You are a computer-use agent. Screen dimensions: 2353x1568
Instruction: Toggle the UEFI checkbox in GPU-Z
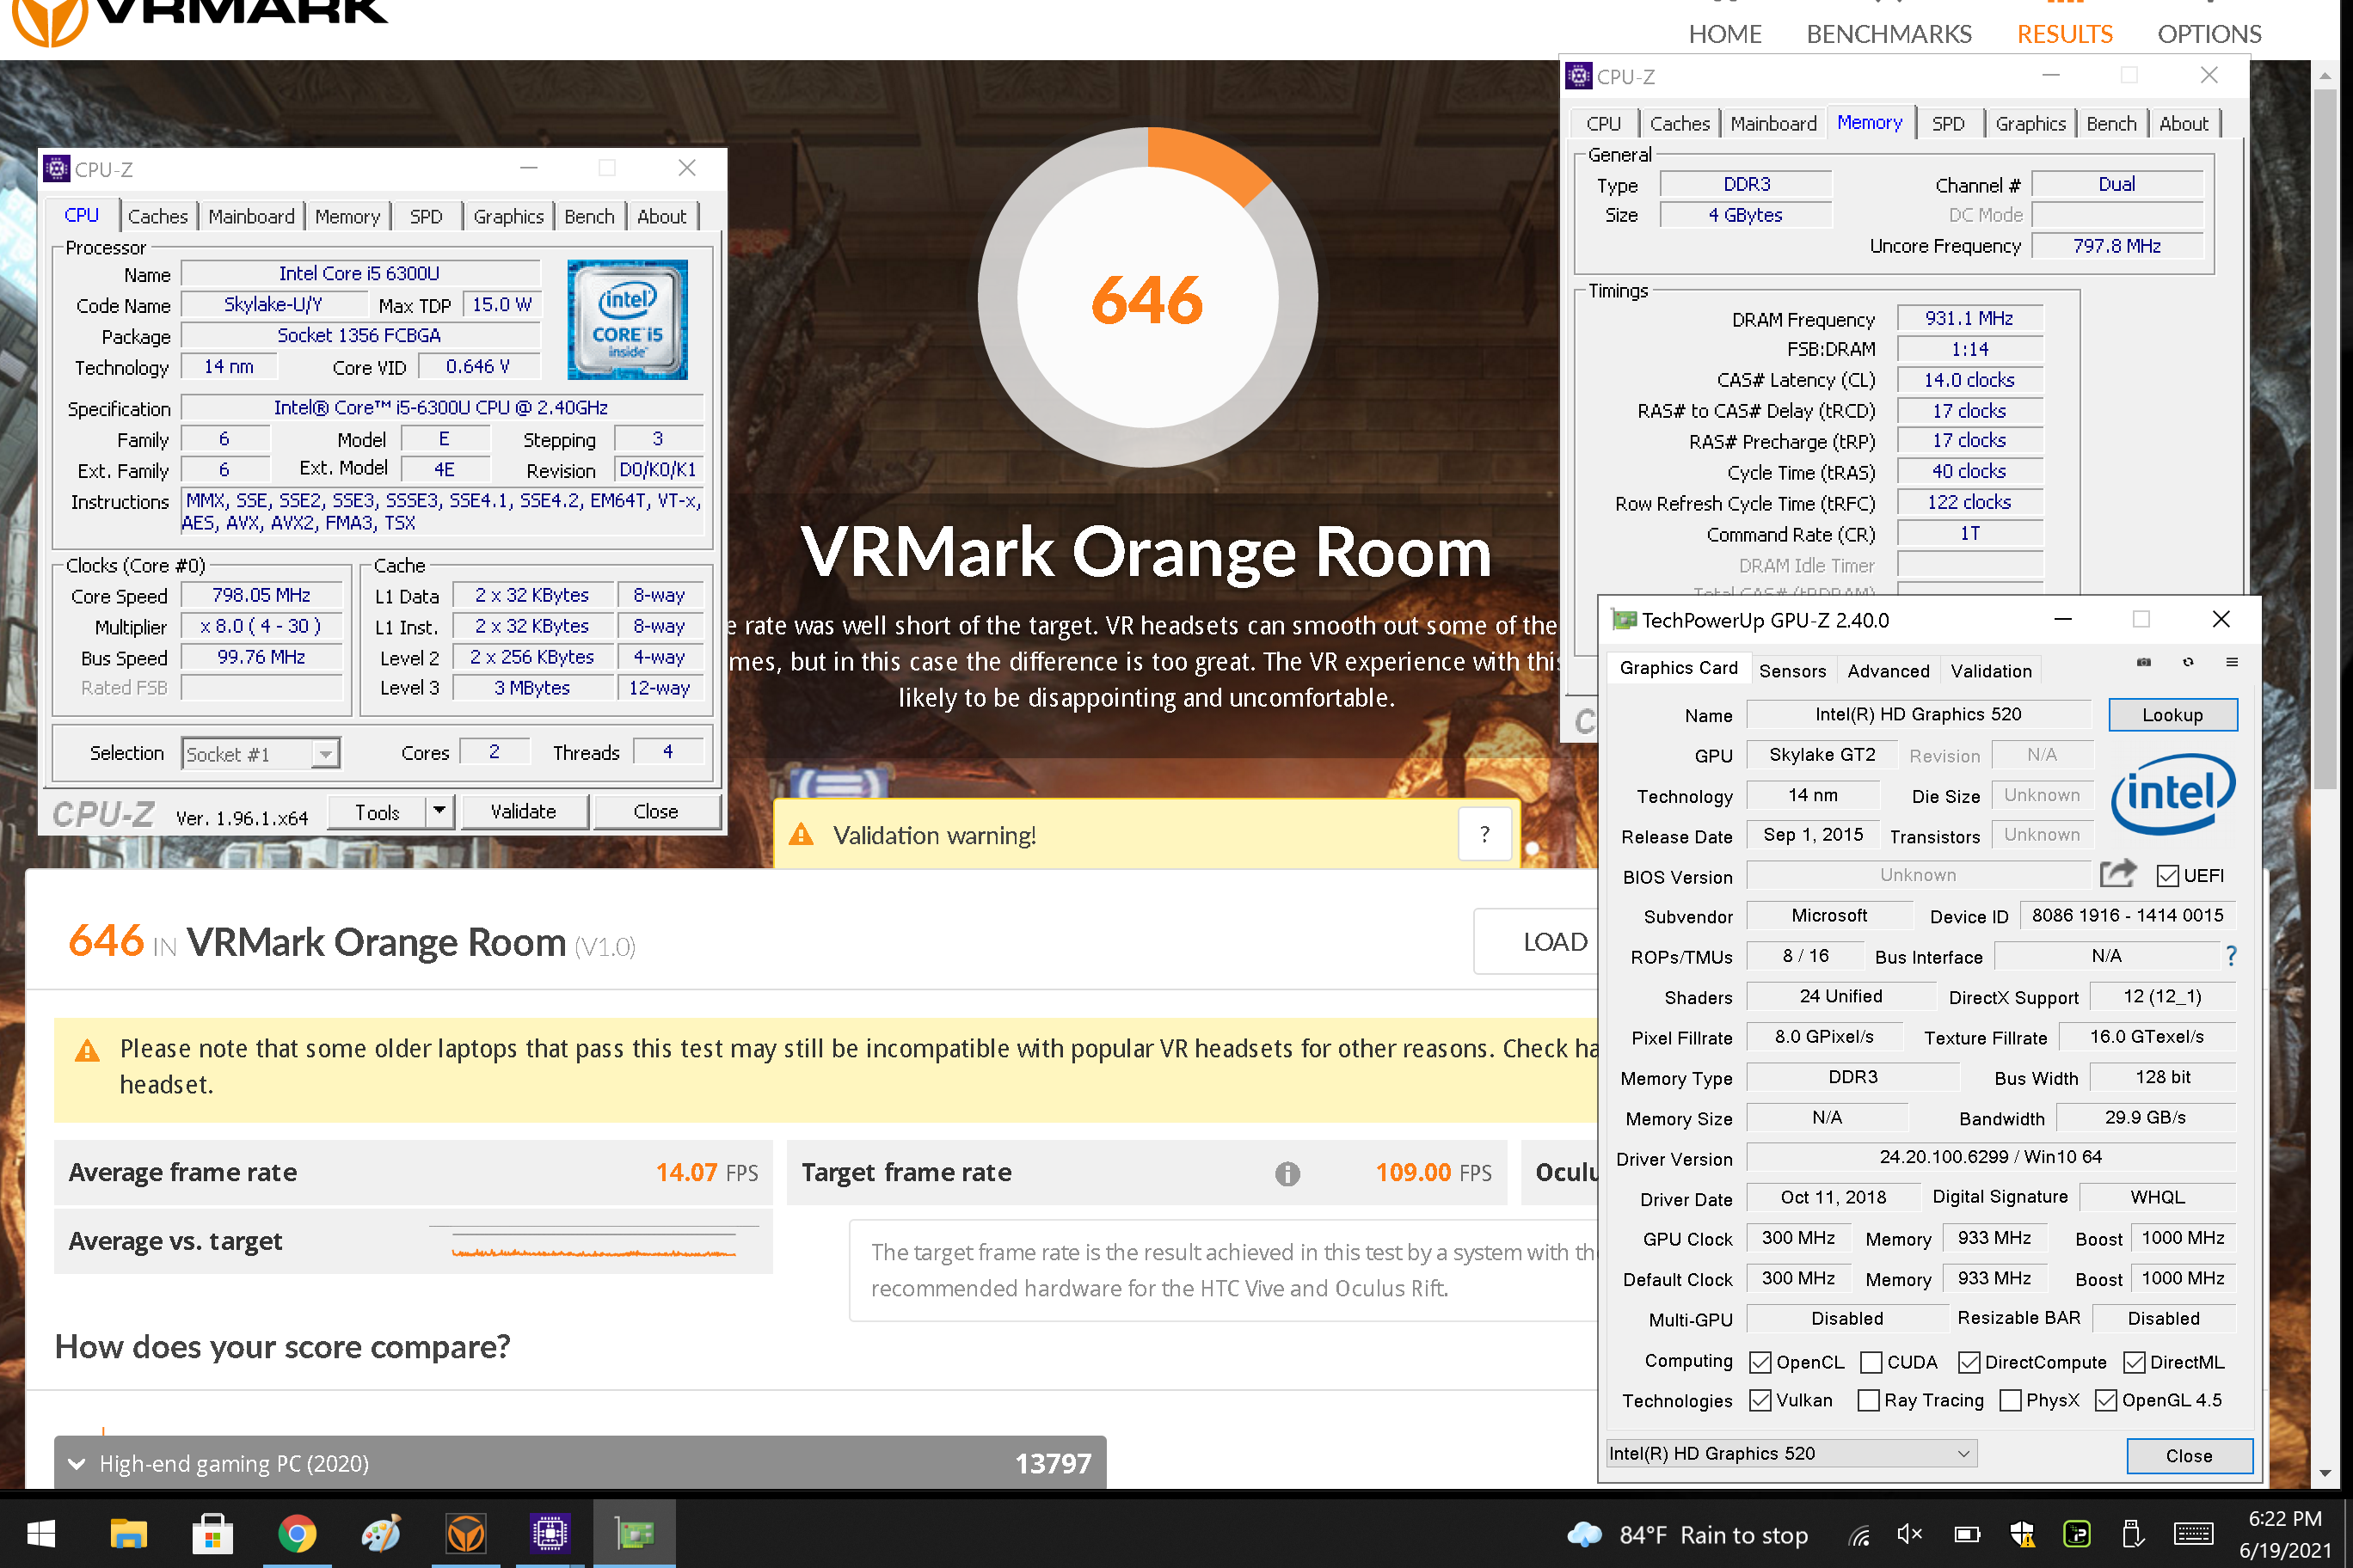(x=2167, y=876)
